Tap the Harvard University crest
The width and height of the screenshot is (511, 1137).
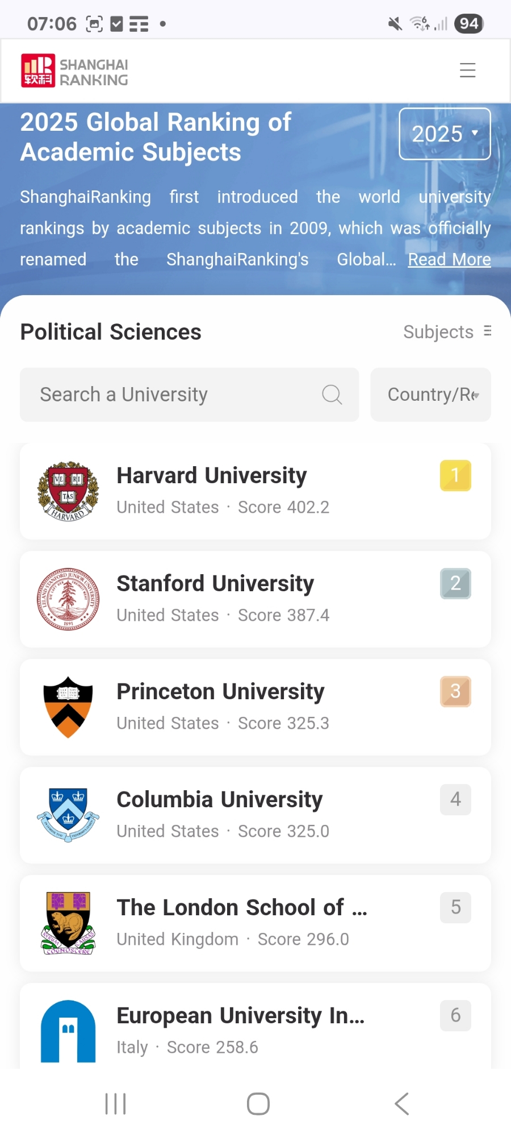(x=68, y=491)
